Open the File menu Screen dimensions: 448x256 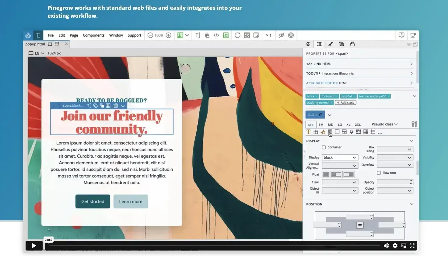(51, 35)
